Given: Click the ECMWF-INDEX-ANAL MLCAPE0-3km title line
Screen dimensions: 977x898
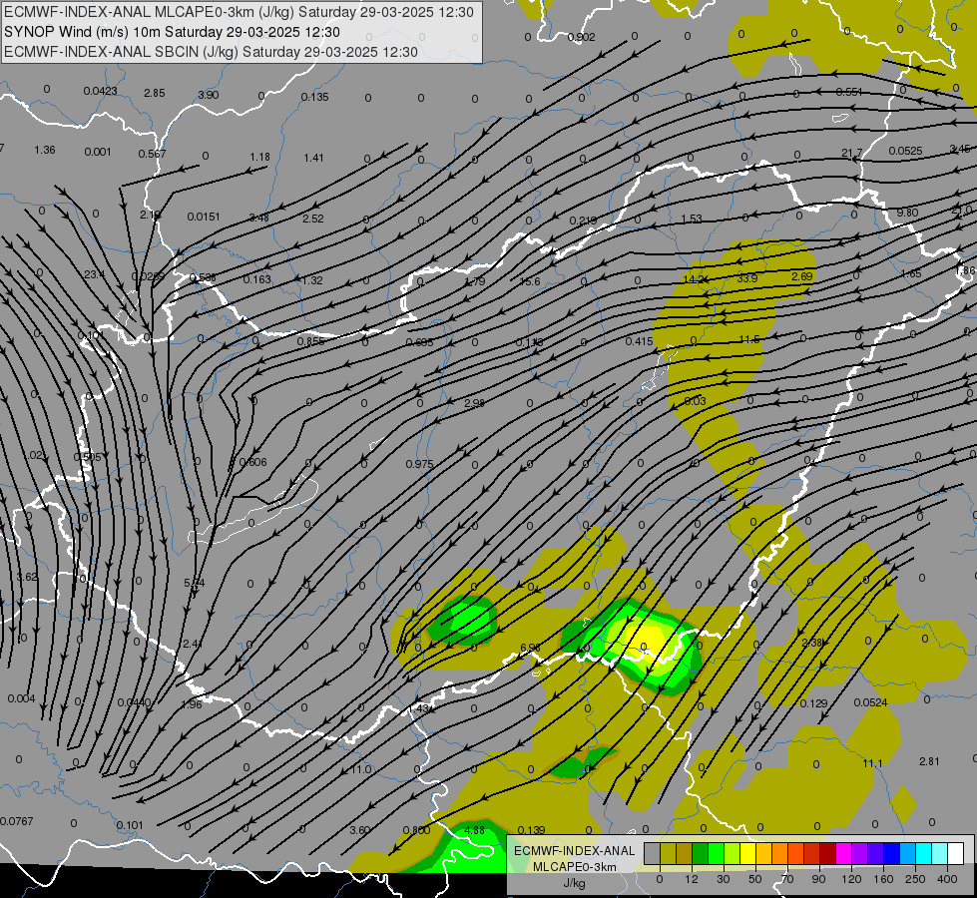Looking at the screenshot, I should click(239, 12).
